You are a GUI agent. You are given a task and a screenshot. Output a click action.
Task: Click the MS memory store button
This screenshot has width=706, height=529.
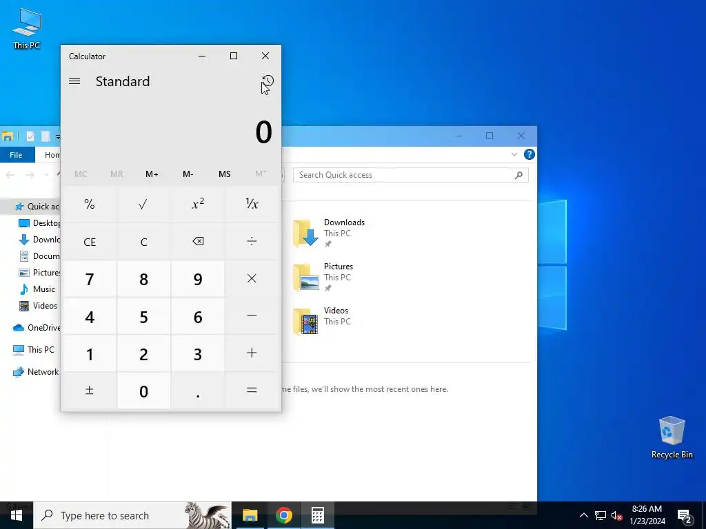[224, 174]
